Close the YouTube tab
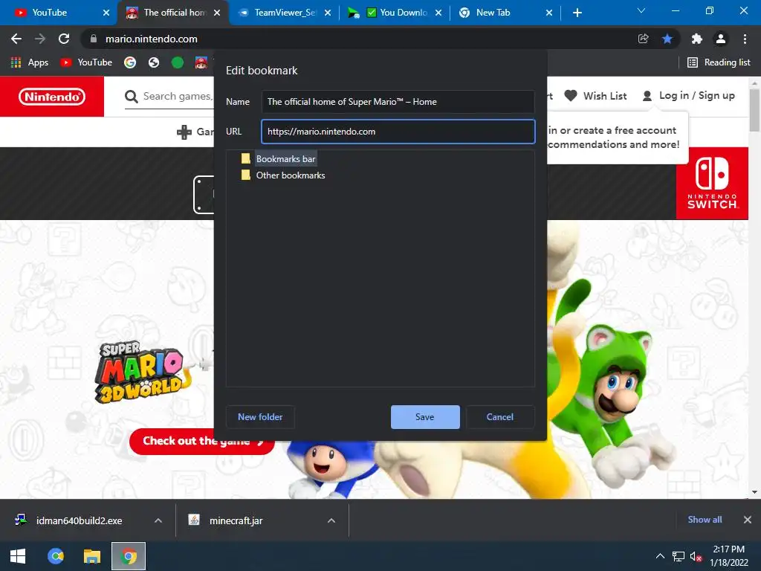Screen dimensions: 761x571 106,13
